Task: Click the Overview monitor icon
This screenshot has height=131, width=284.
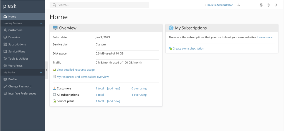Action: (55, 28)
